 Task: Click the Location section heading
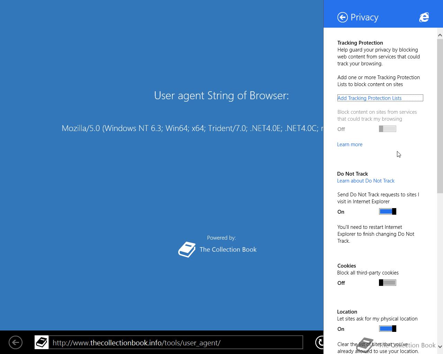pos(347,312)
